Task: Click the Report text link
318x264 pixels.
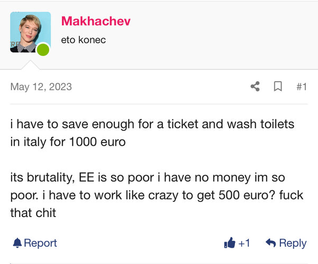Action: coord(40,243)
